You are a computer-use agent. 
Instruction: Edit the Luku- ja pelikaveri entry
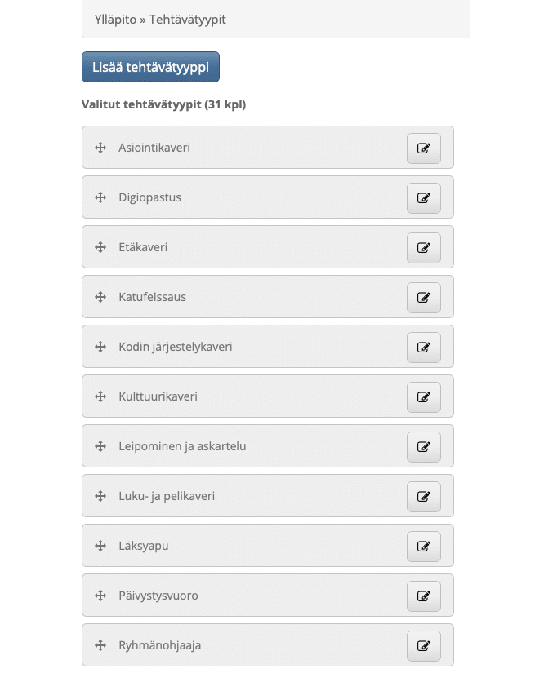point(423,497)
